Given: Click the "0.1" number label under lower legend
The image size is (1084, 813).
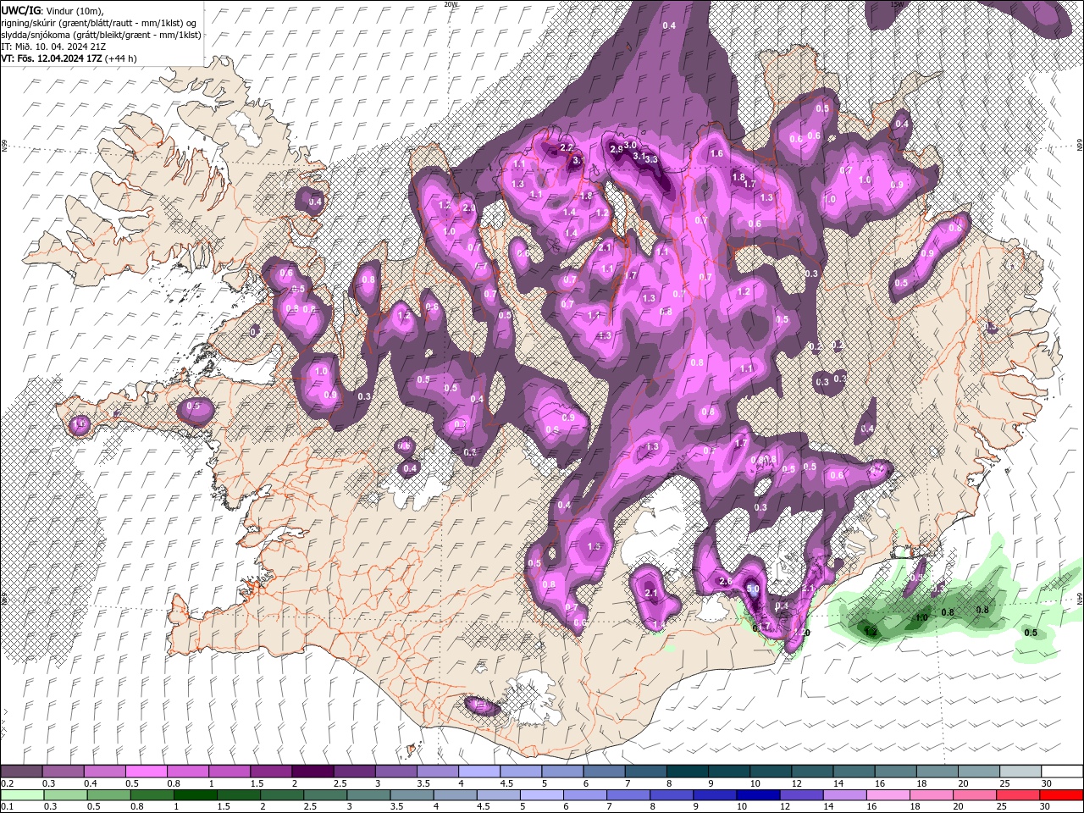Looking at the screenshot, I should click(x=7, y=806).
